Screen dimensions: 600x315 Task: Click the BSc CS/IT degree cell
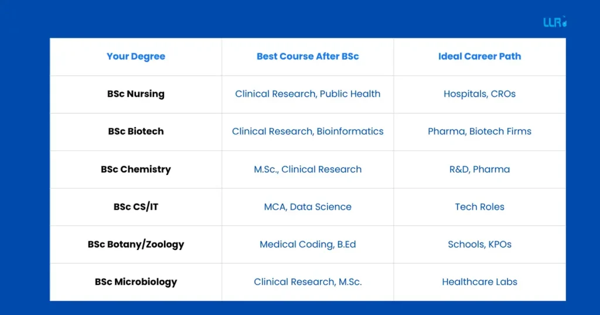(x=136, y=207)
